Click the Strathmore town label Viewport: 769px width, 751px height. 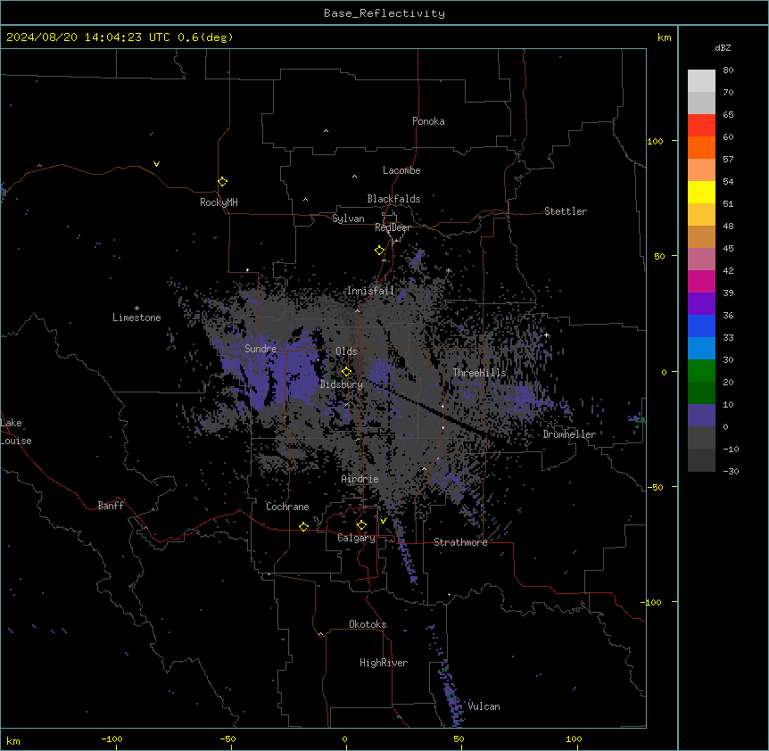pyautogui.click(x=460, y=542)
